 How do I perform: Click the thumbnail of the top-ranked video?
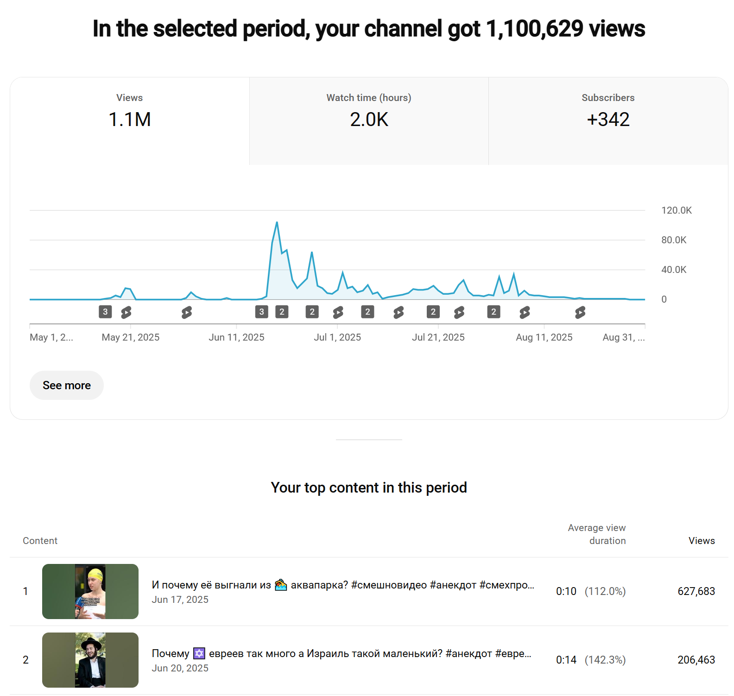[x=90, y=591]
